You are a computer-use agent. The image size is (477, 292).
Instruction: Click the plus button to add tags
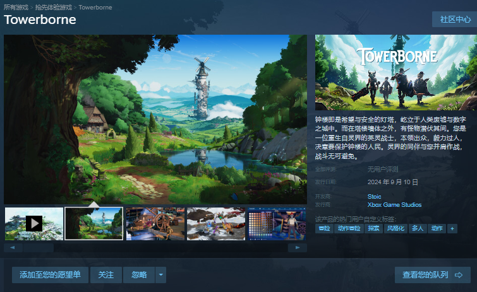(452, 228)
